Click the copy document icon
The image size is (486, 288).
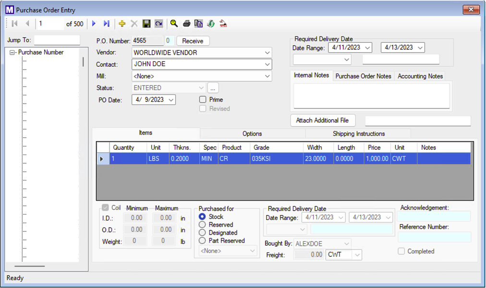(198, 24)
